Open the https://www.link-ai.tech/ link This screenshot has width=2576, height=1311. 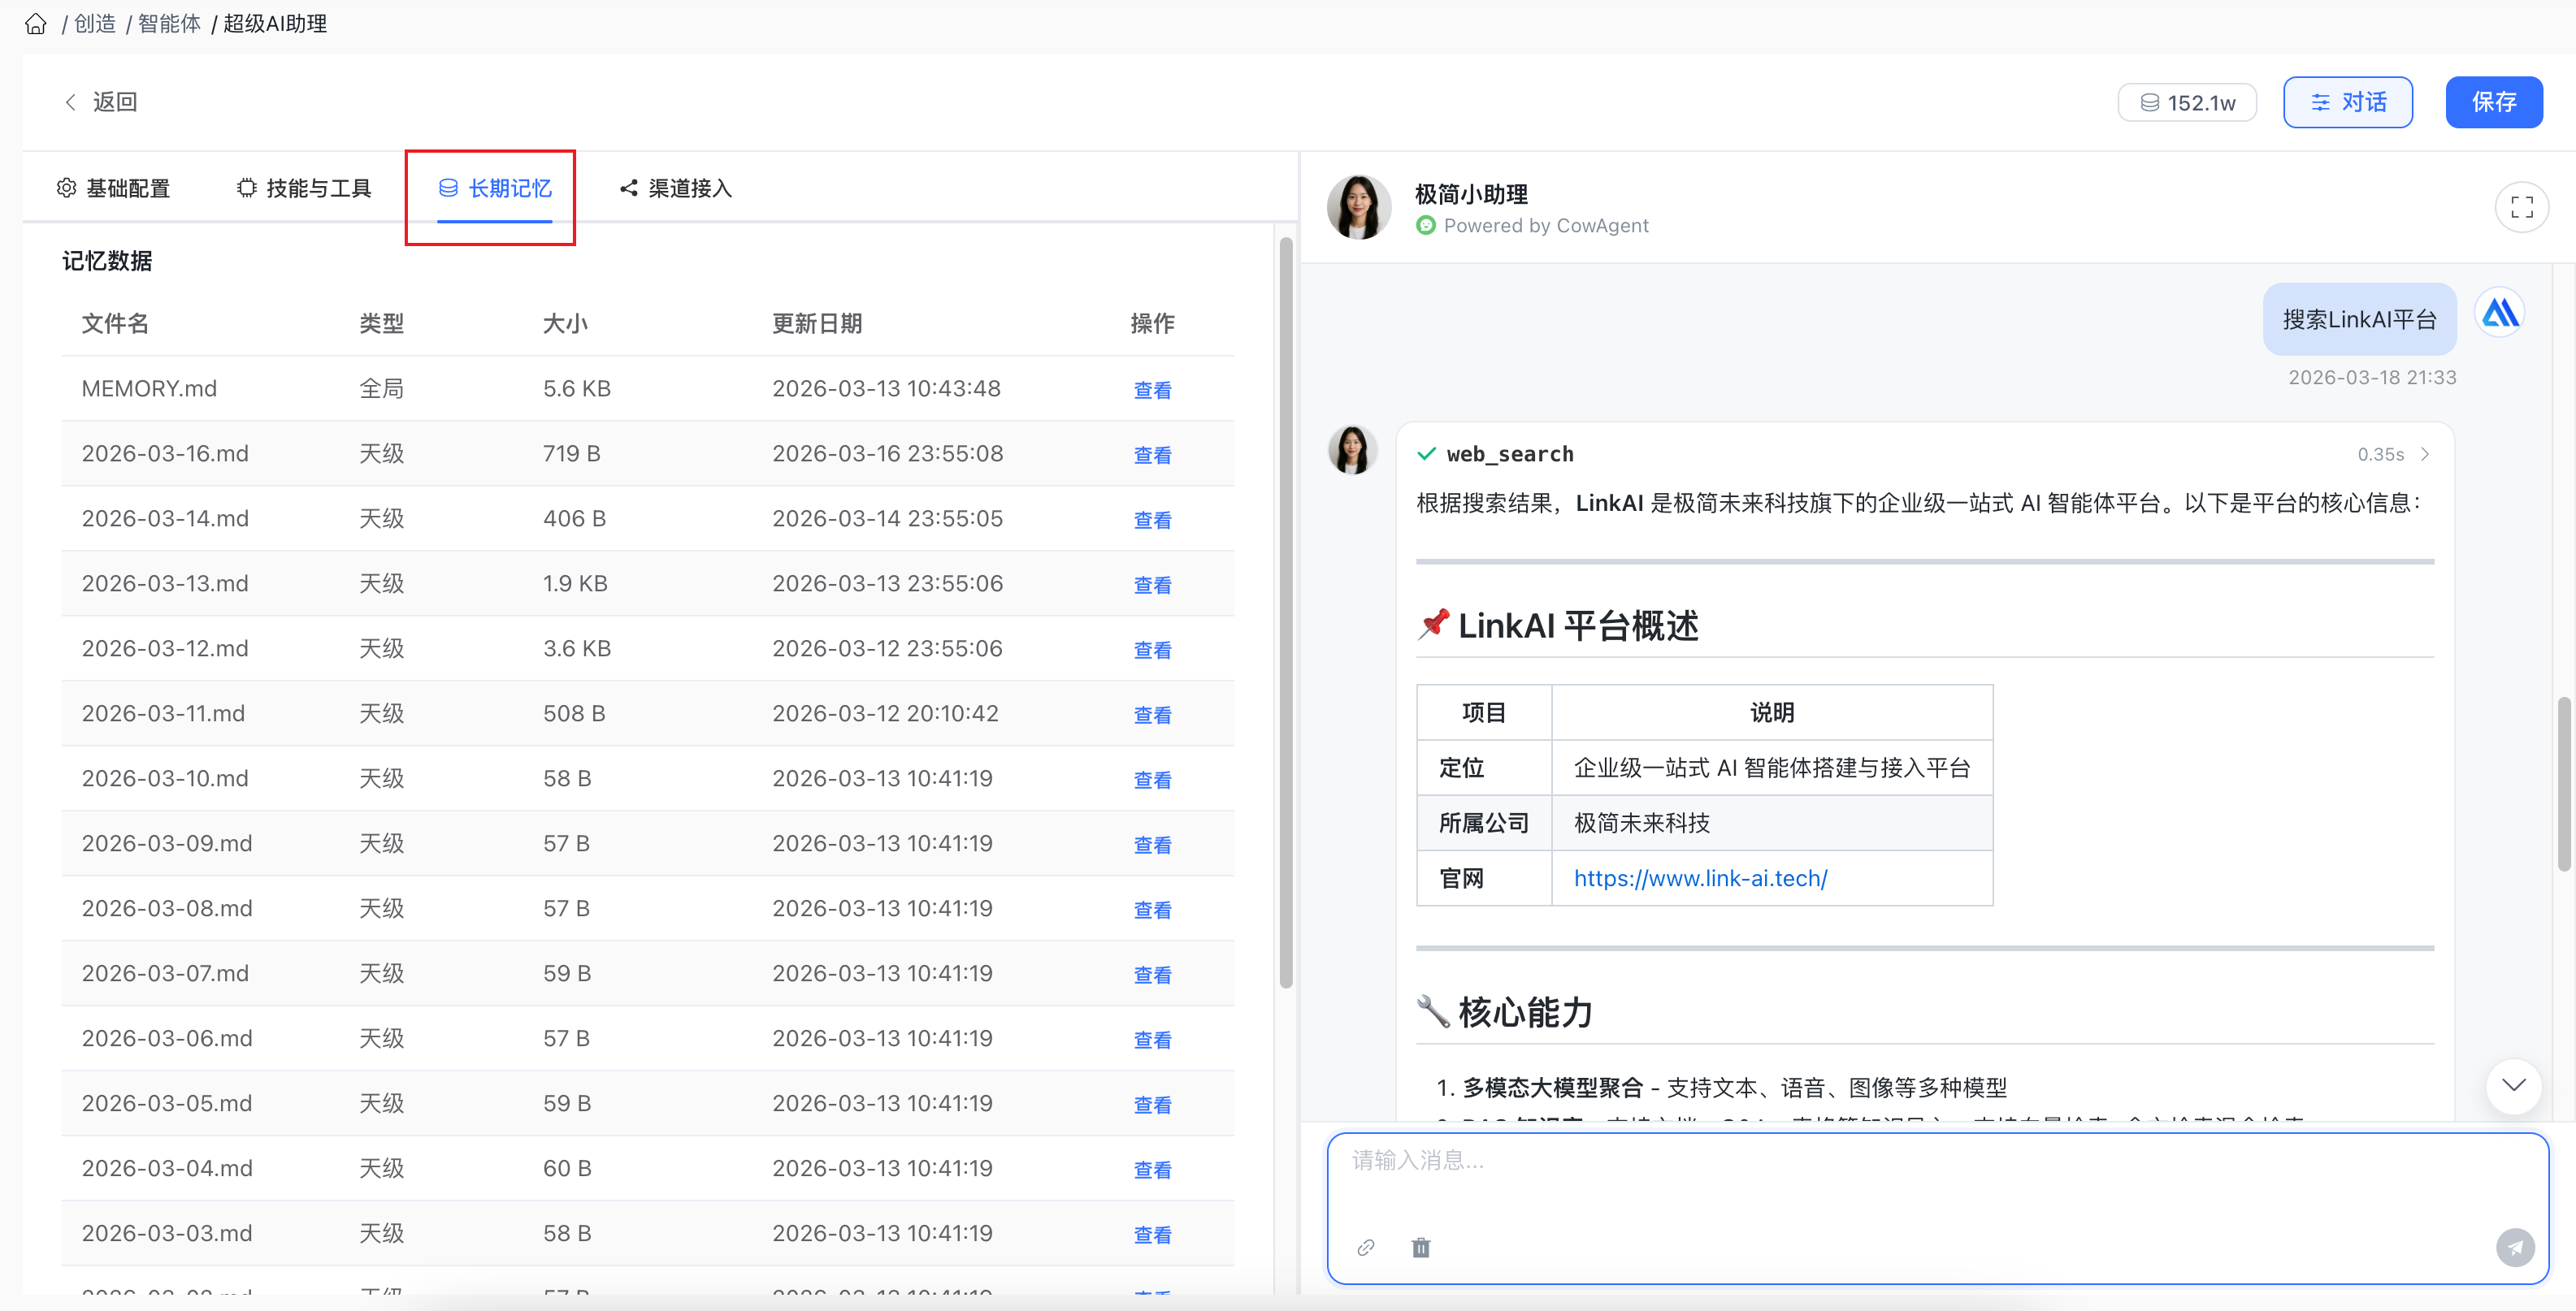pyautogui.click(x=1699, y=878)
